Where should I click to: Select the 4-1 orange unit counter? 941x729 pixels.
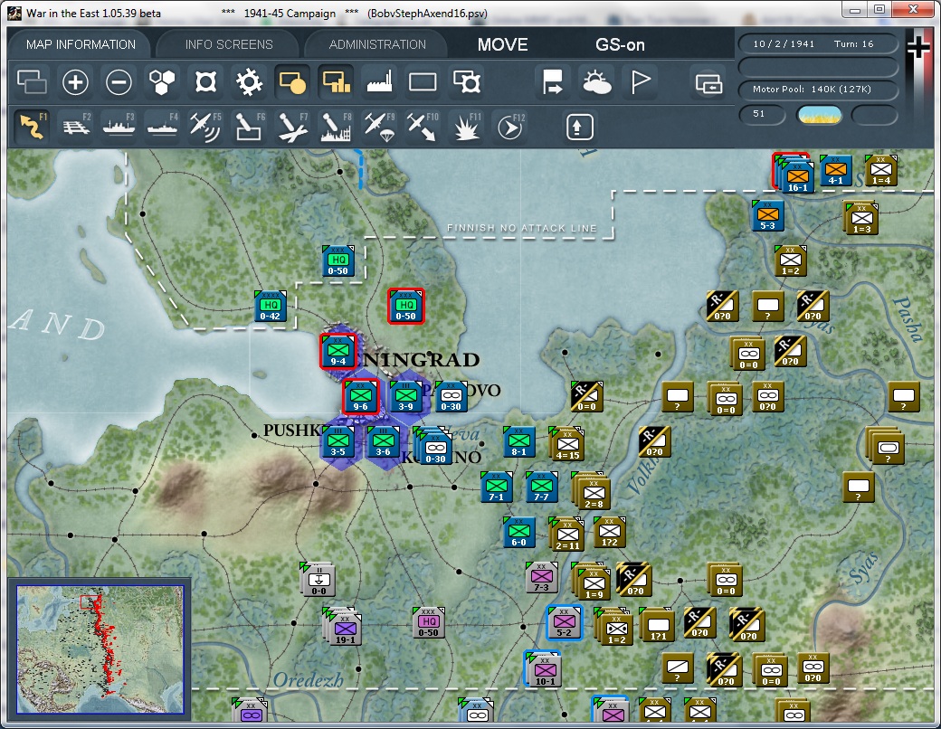coord(835,170)
